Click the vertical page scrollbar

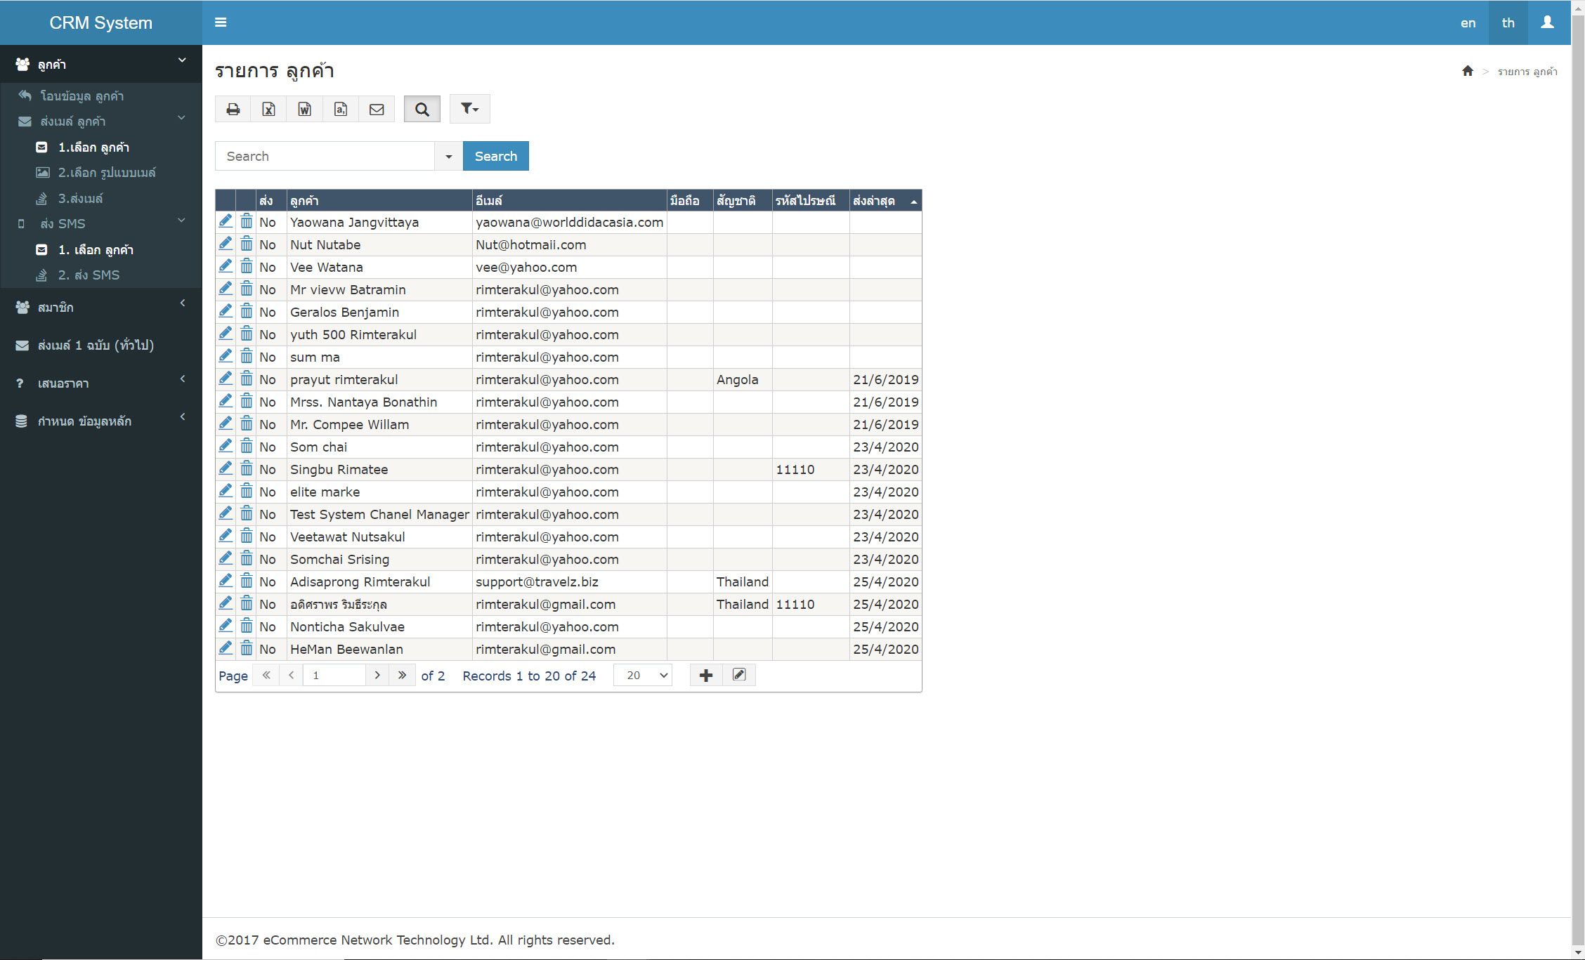click(x=1578, y=480)
